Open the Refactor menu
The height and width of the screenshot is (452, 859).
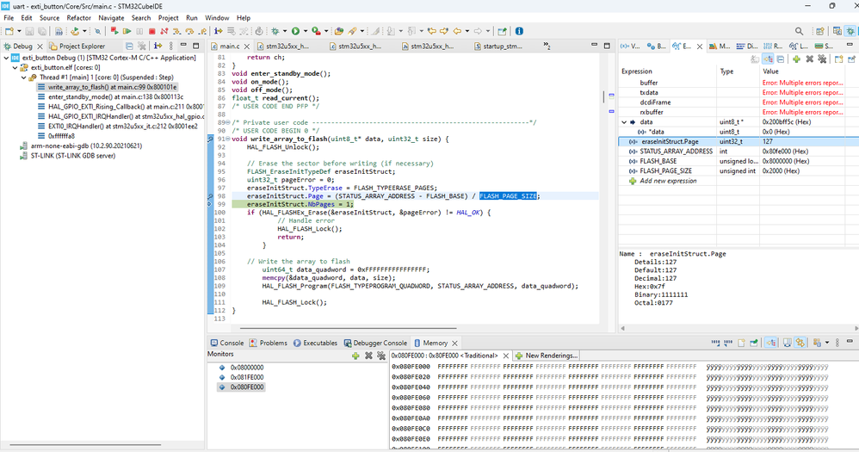point(78,18)
